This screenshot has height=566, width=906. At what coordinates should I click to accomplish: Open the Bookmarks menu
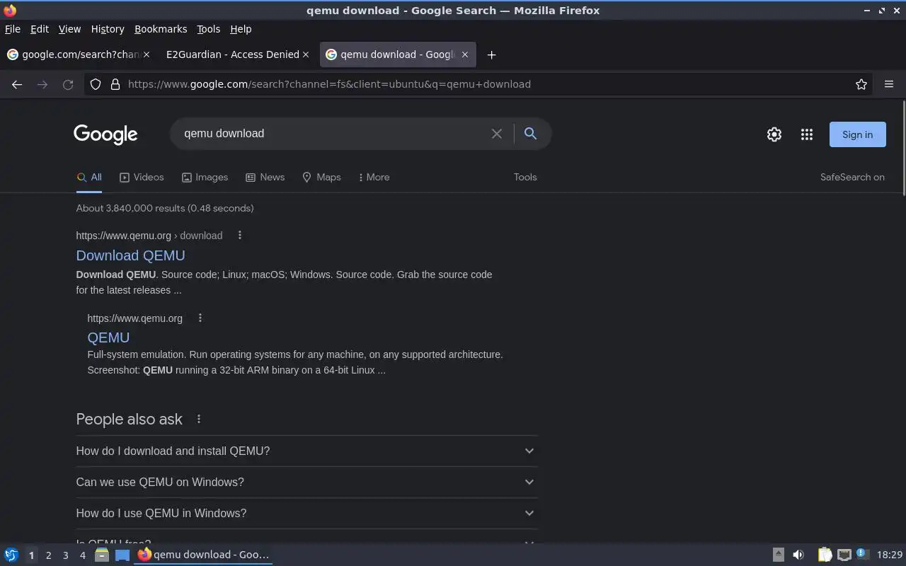point(161,29)
